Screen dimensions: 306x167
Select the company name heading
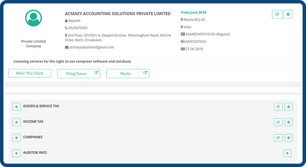(118, 14)
